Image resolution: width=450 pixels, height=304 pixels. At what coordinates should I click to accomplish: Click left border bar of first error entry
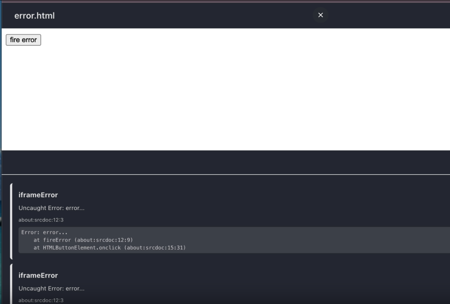pos(11,221)
